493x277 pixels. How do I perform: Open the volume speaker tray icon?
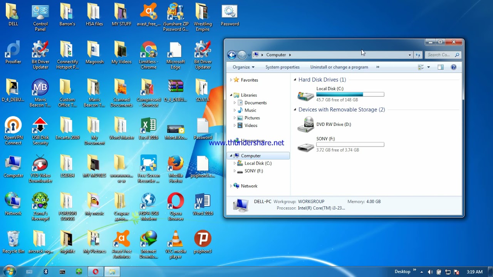click(x=430, y=272)
